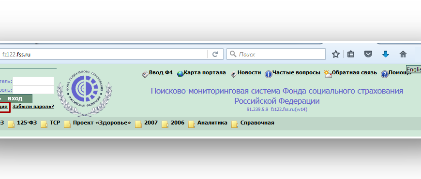Click the question mark icon beside Помощь

point(385,74)
